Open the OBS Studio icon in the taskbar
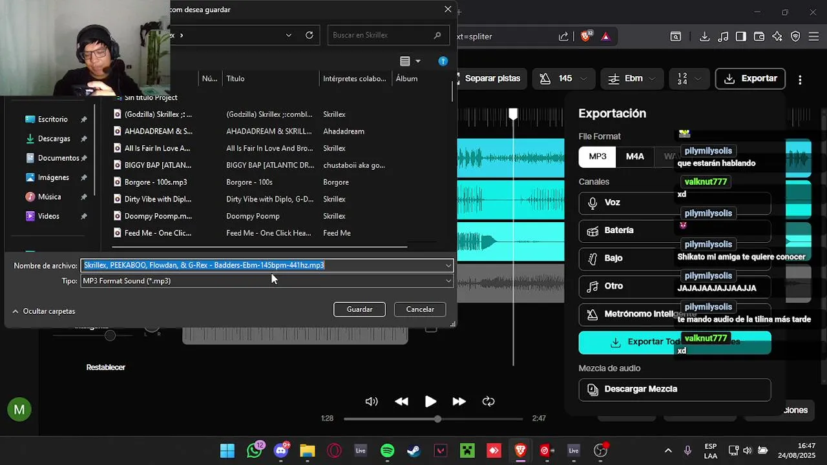 [601, 451]
